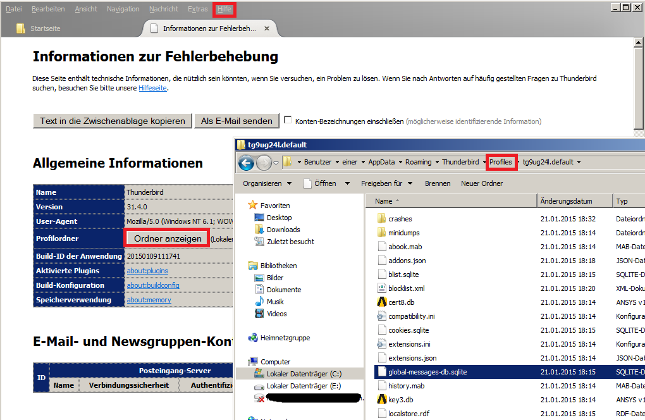Select the Startseite tab folder icon
645x420 pixels.
(x=21, y=28)
